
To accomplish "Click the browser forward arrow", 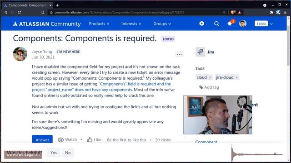I will click(12, 12).
